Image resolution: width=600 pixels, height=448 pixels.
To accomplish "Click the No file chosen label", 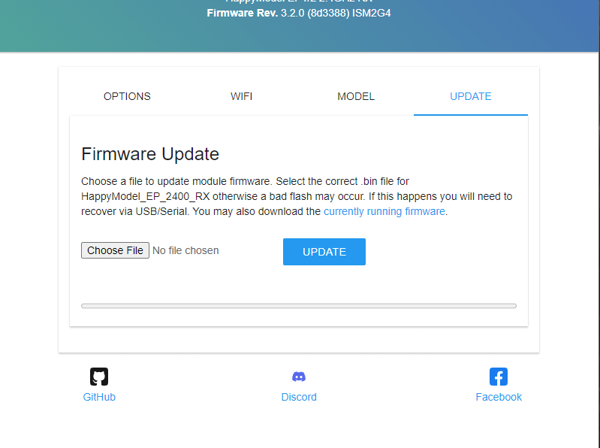I will [x=185, y=250].
